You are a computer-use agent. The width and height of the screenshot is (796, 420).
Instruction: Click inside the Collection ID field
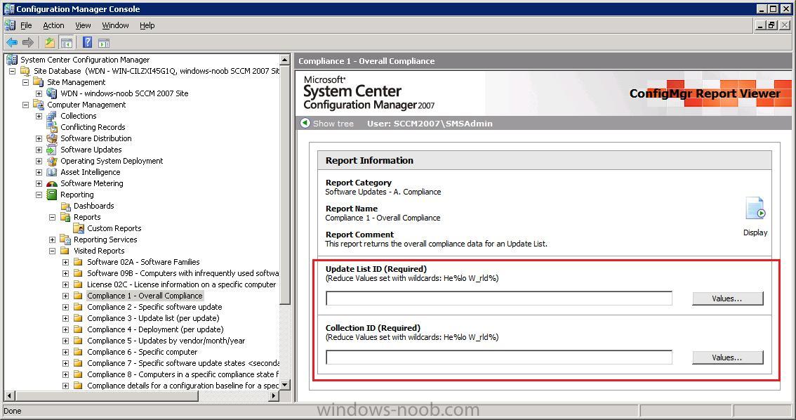click(x=499, y=357)
